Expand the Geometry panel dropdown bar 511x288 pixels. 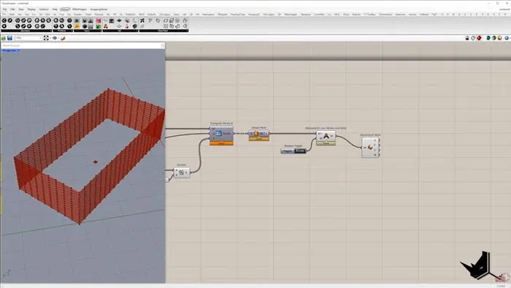[26, 31]
